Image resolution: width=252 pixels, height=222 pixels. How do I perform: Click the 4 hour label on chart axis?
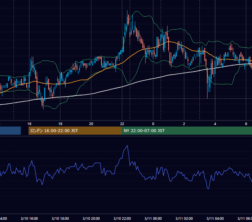click(215, 124)
